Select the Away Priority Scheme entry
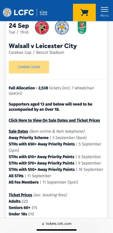113x233 pixels. 48,138
